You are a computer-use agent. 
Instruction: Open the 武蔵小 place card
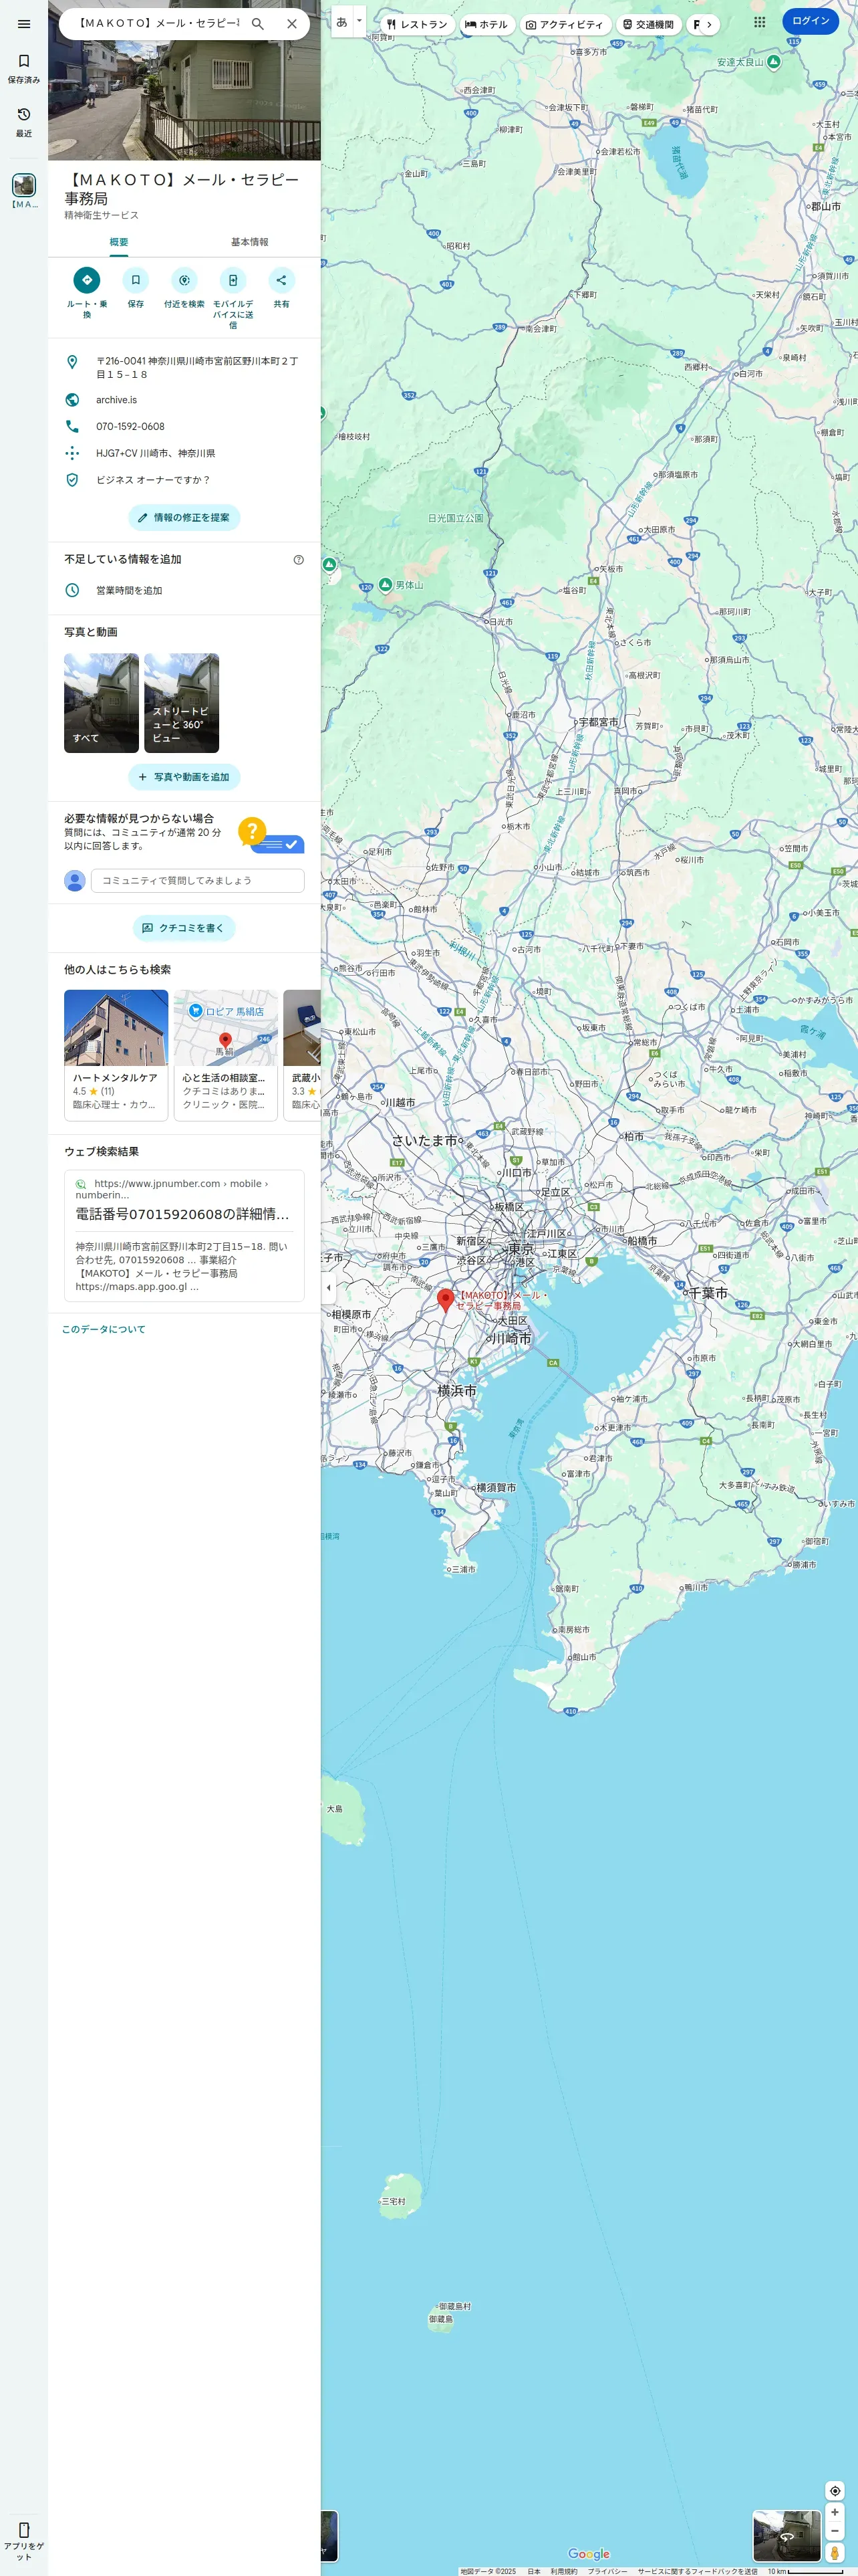[303, 1055]
